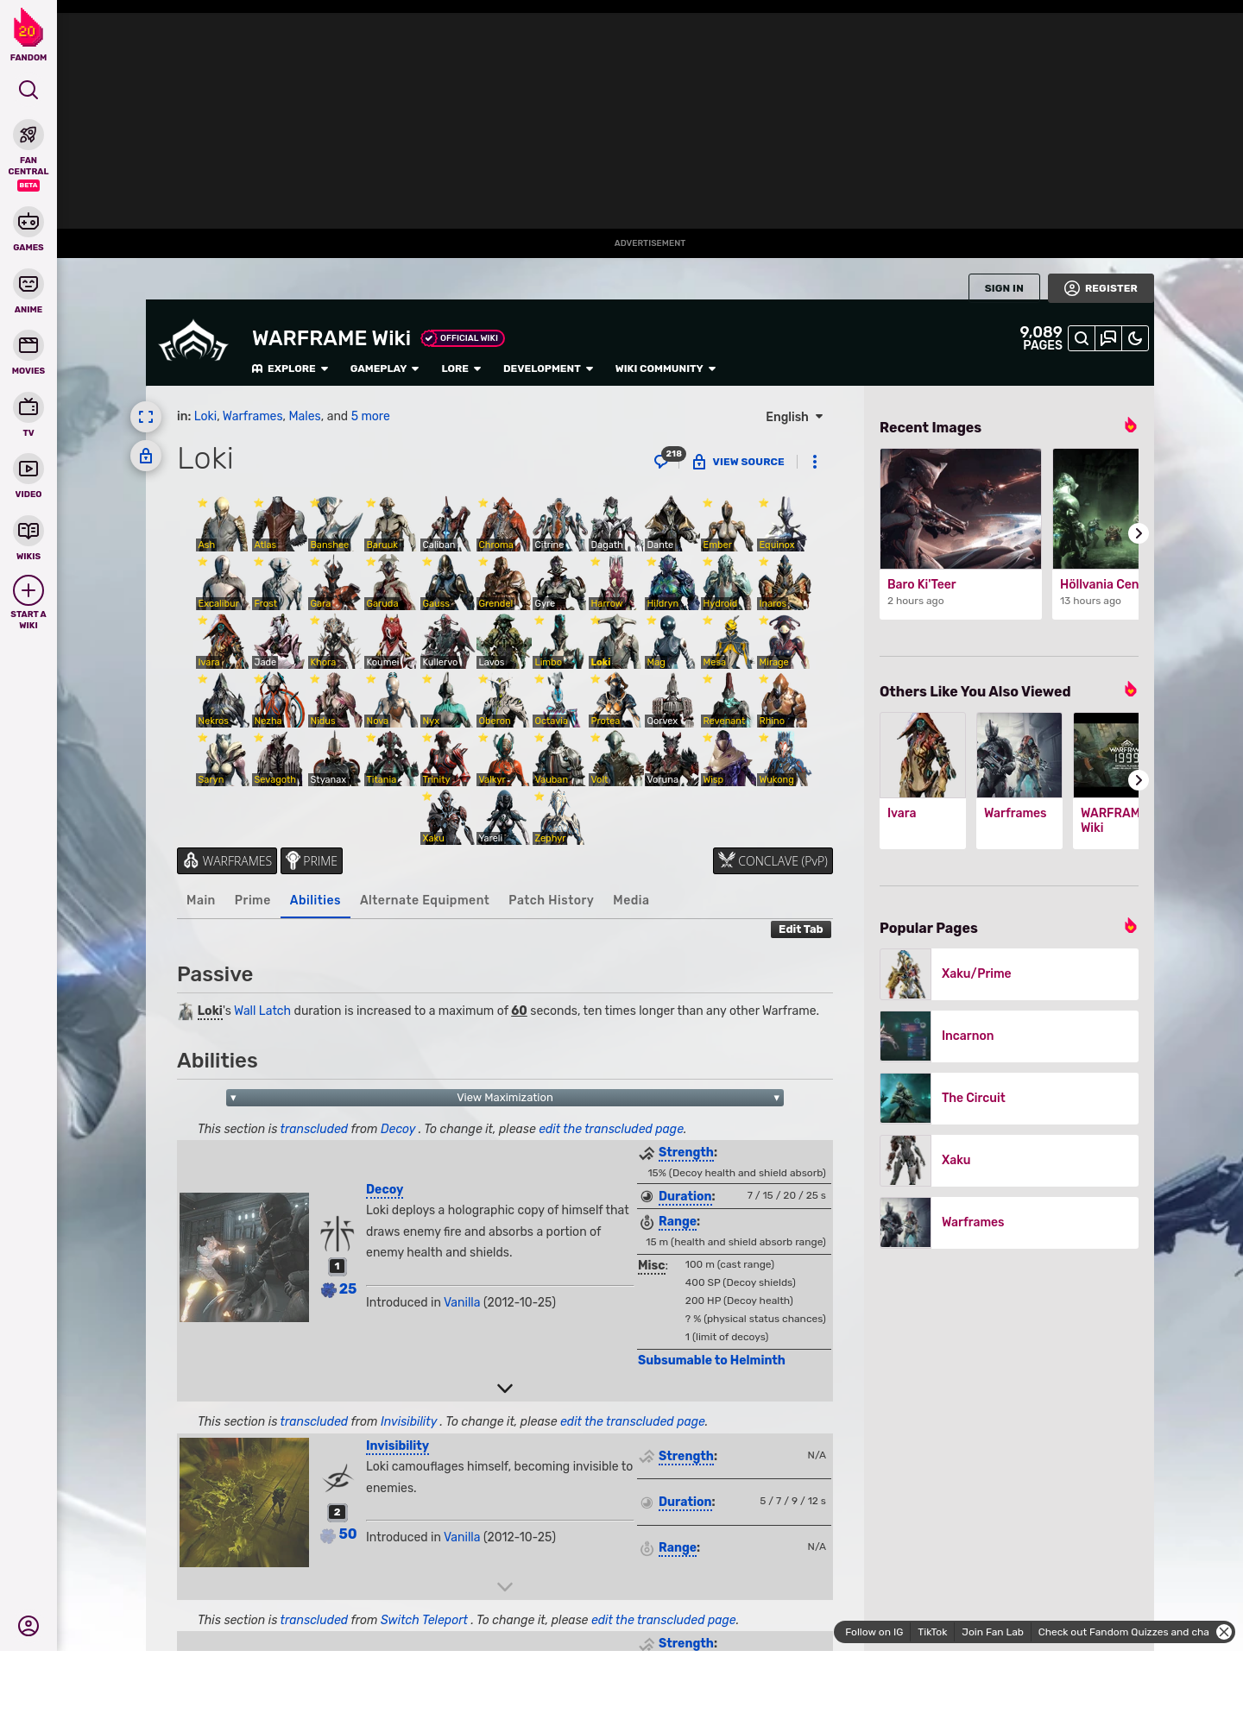
Task: Advance Others Like You Also Viewed carousel
Action: 1139,780
